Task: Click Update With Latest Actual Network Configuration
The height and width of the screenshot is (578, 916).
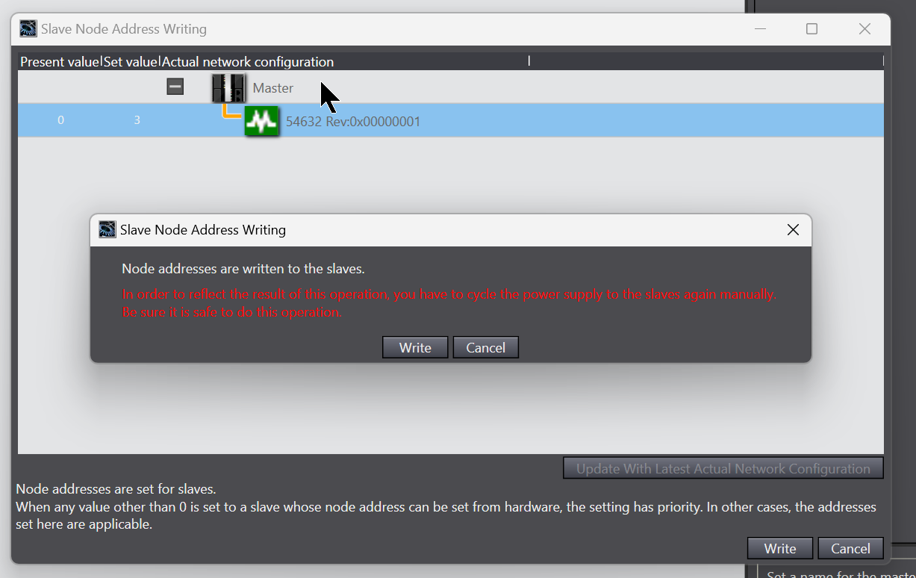Action: tap(723, 469)
